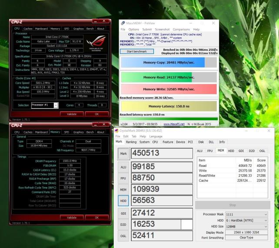Click Validate in top CPU-Z window
The height and width of the screenshot is (248, 279).
click(72, 114)
